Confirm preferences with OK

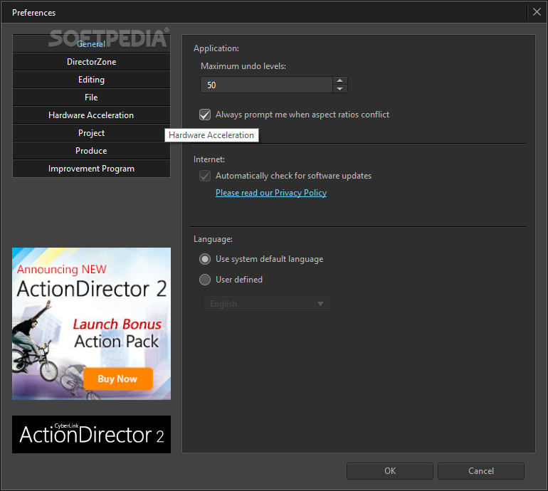pos(390,471)
